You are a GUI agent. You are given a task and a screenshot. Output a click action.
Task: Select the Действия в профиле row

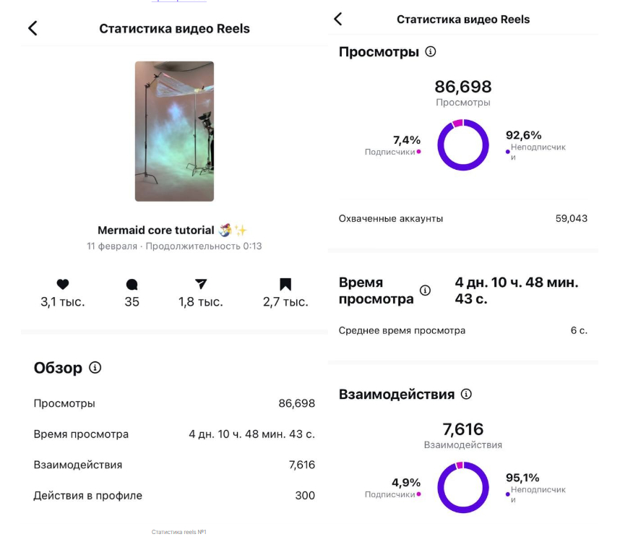[x=174, y=496]
